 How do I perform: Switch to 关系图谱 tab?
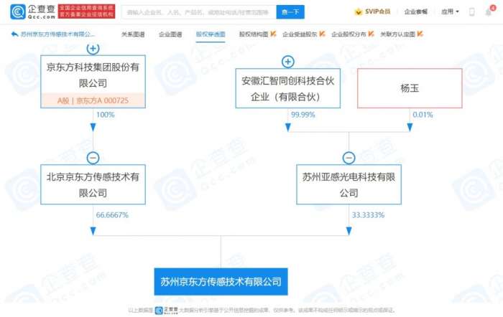click(133, 34)
